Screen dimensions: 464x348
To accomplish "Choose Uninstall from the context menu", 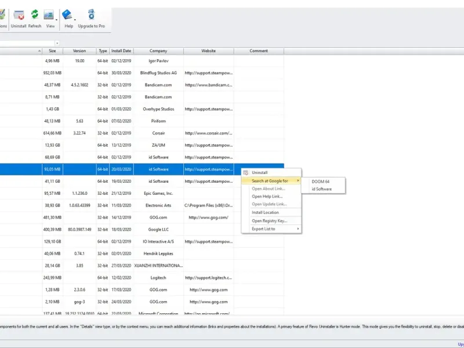I will pyautogui.click(x=271, y=173).
